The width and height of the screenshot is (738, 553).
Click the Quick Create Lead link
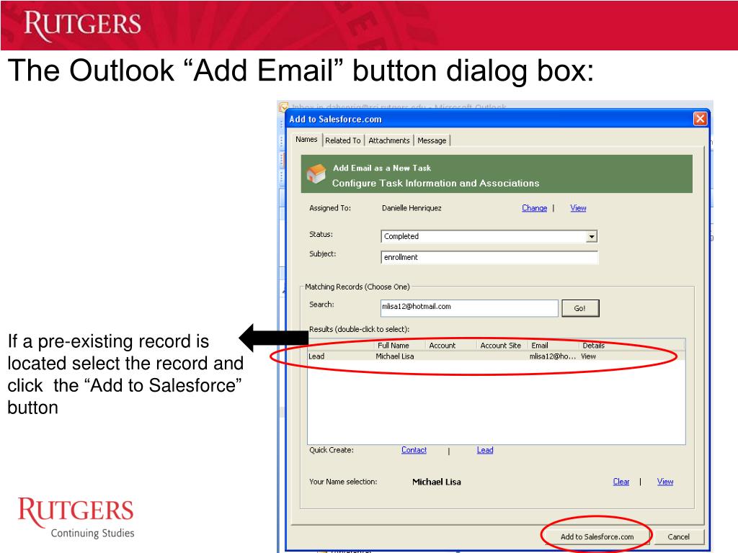tap(485, 450)
